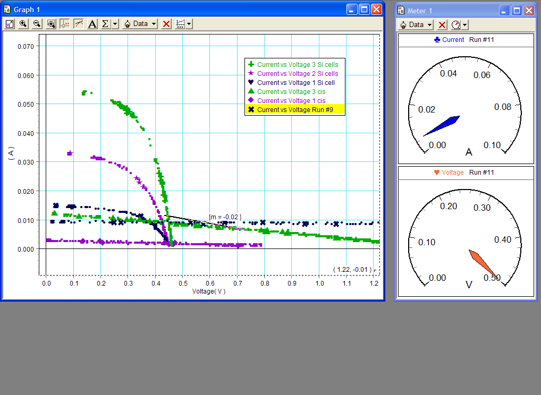Expand the Graph settings dropdown arrow
Viewport: 541px width, 395px height.
189,24
